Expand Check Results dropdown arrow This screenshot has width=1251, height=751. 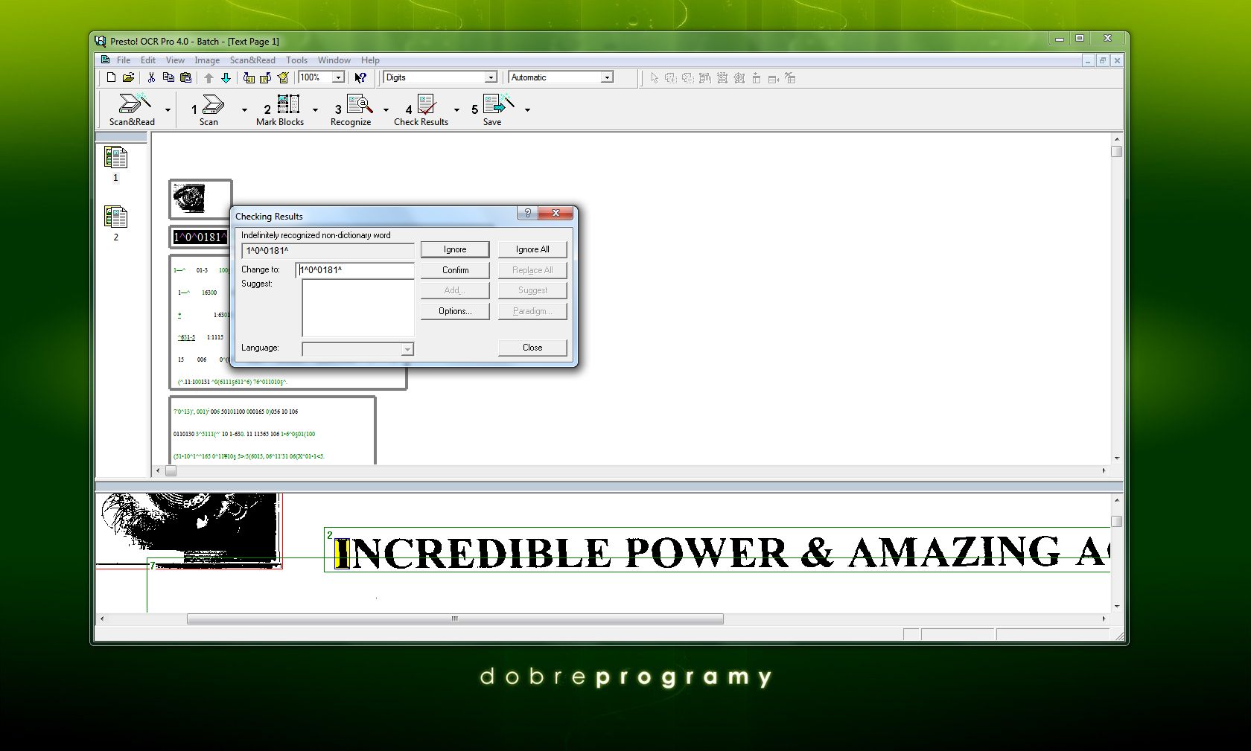[456, 110]
